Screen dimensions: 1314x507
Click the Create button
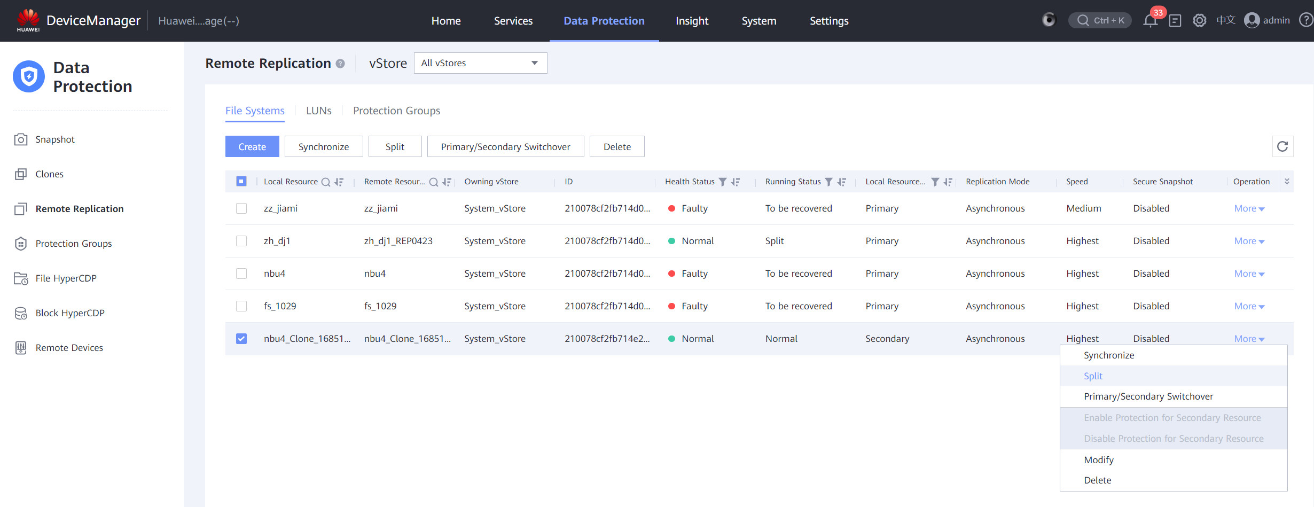tap(252, 147)
